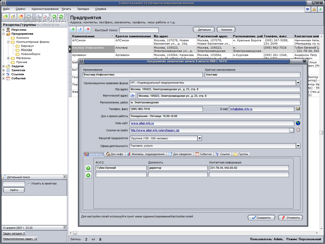Expand Персоны tree node
This screenshot has width=325, height=244.
[x=4, y=30]
